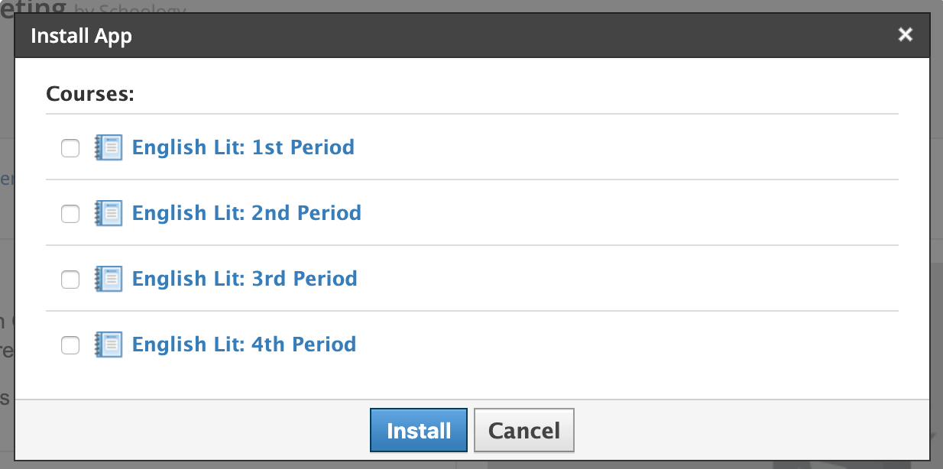Open the English Lit: 1st Period course link
This screenshot has width=943, height=469.
pos(243,147)
